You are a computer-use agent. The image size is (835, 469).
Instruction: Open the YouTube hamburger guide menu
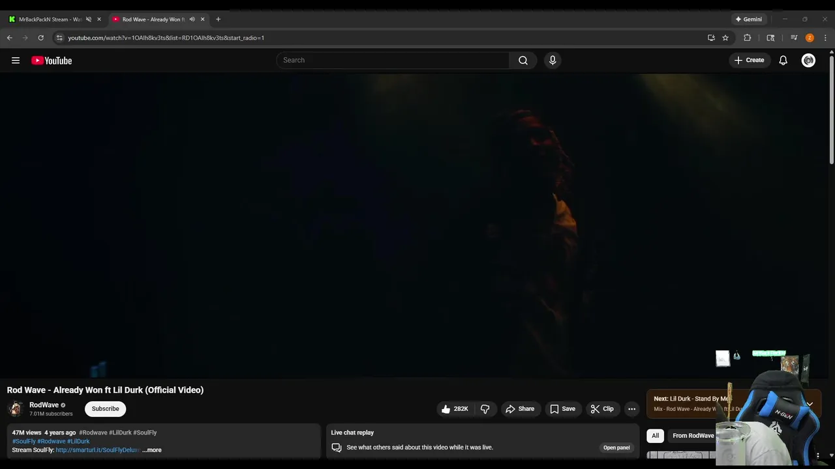(16, 61)
